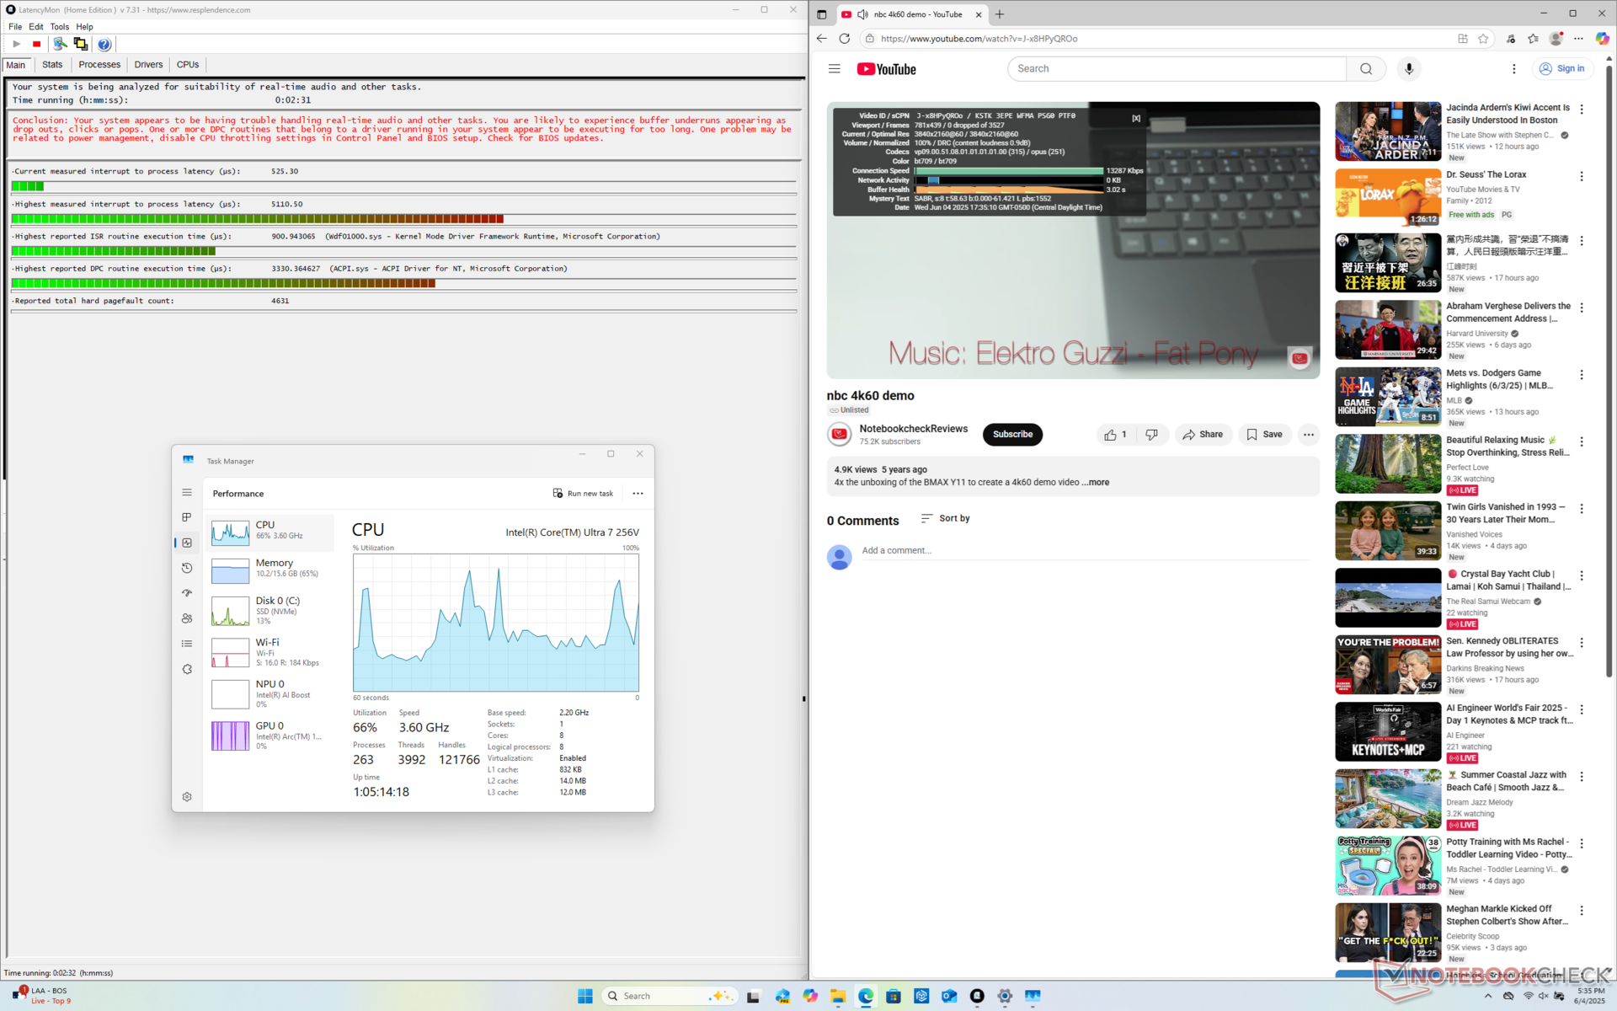
Task: Select Disk 0 (C:) performance item
Action: tap(269, 611)
